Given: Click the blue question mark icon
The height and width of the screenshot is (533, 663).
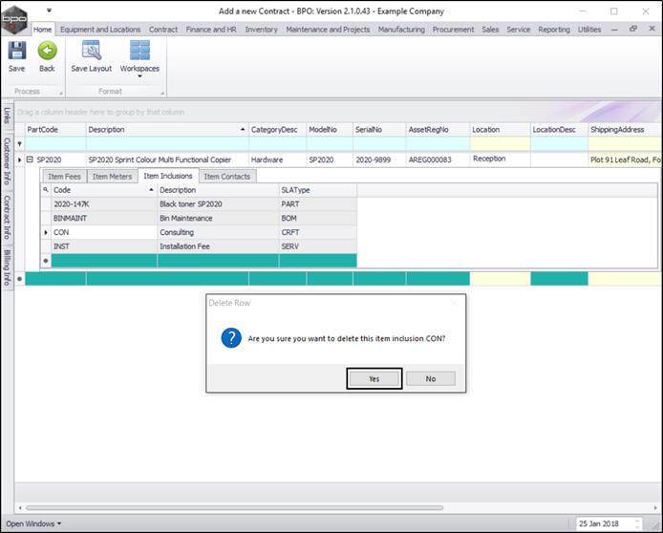Looking at the screenshot, I should point(231,338).
